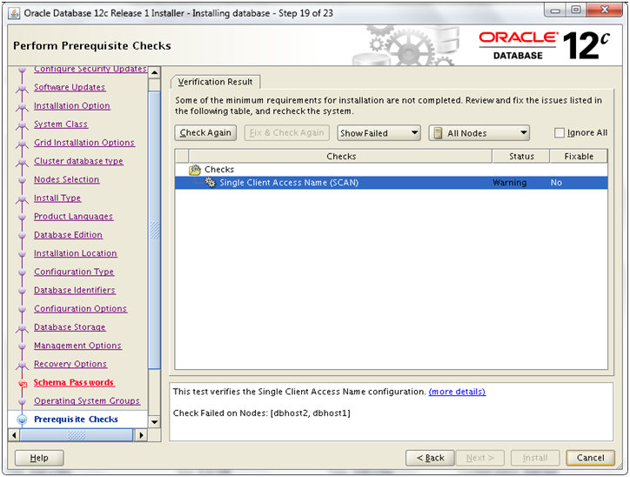Cancel the installer with Cancel button

[590, 458]
